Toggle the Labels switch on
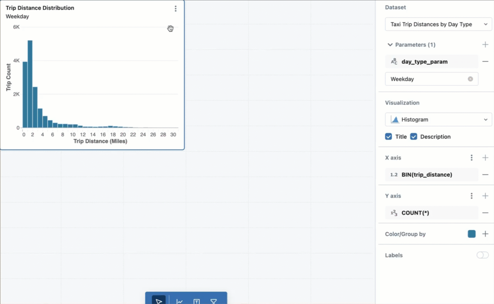Screen dimensions: 494x304 (x=482, y=255)
